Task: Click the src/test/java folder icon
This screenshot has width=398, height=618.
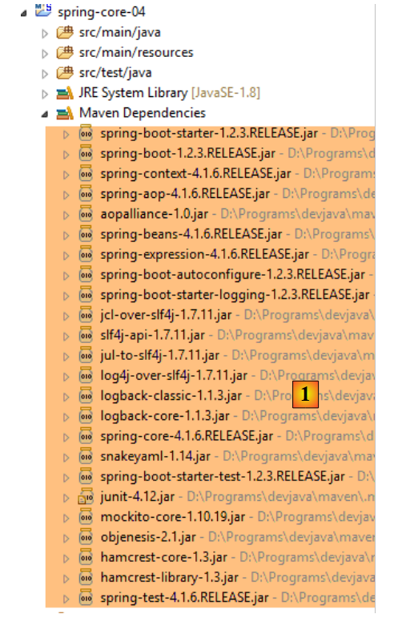Action: tap(65, 73)
